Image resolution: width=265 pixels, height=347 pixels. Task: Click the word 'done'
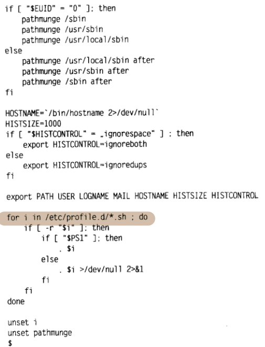(16, 301)
